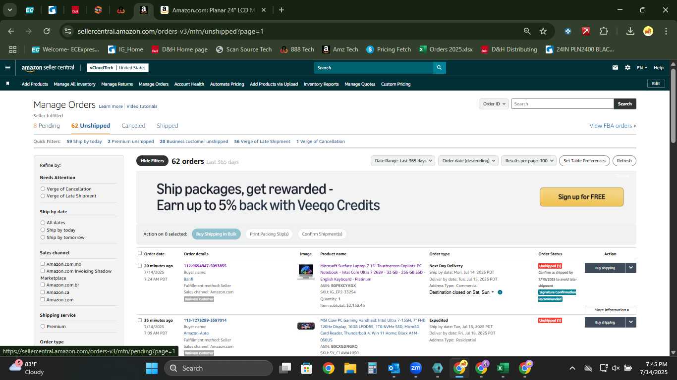This screenshot has width=677, height=380.
Task: Tick the checkbox for order 112-9694947-5093855
Action: 140,266
